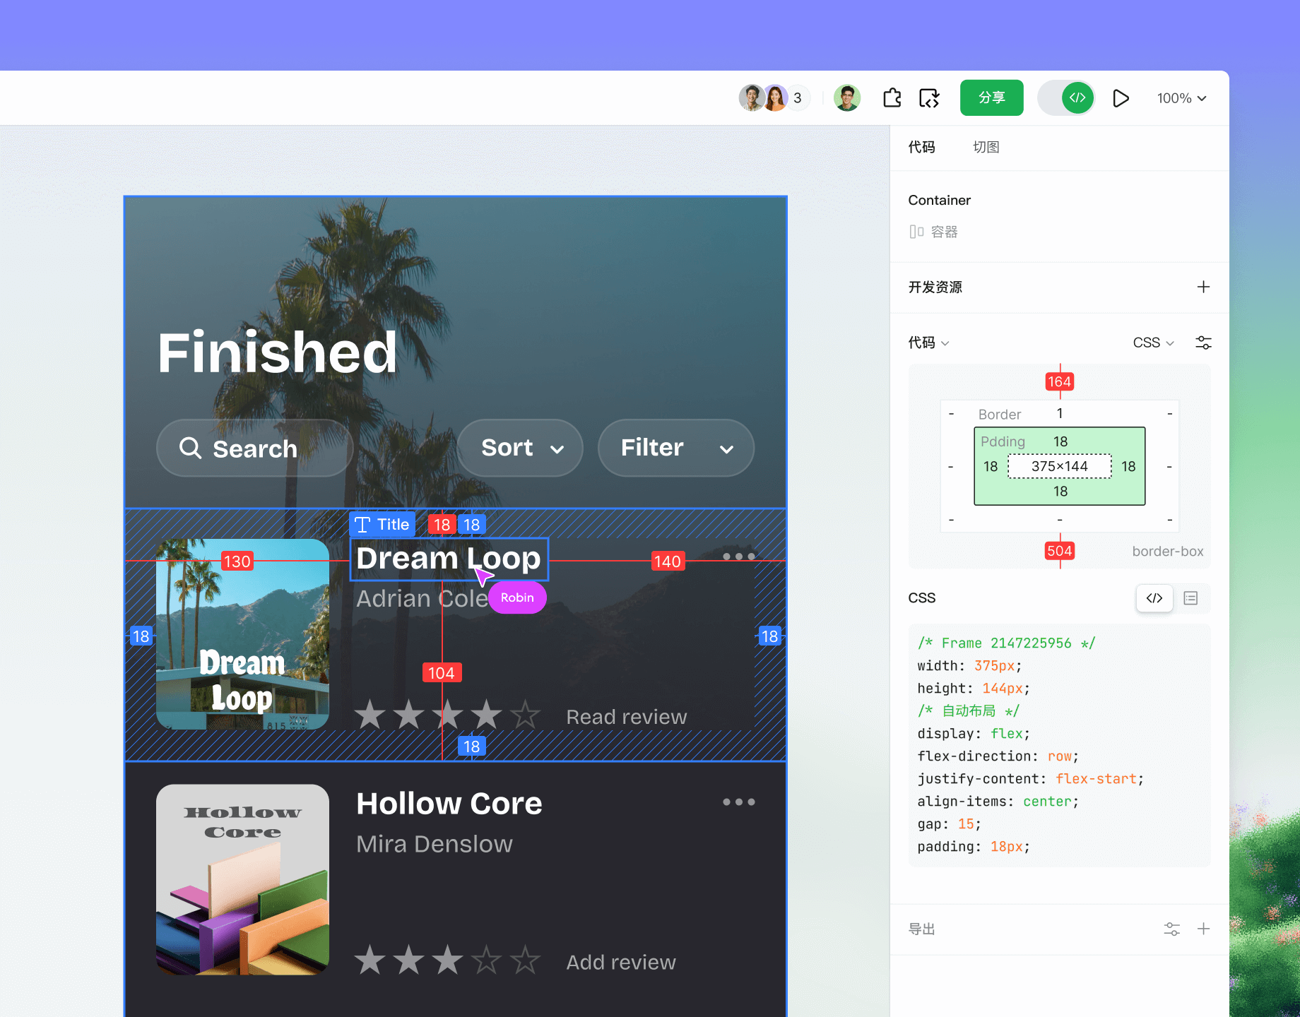Image resolution: width=1300 pixels, height=1017 pixels.
Task: Click the Search field in the design
Action: [x=254, y=448]
